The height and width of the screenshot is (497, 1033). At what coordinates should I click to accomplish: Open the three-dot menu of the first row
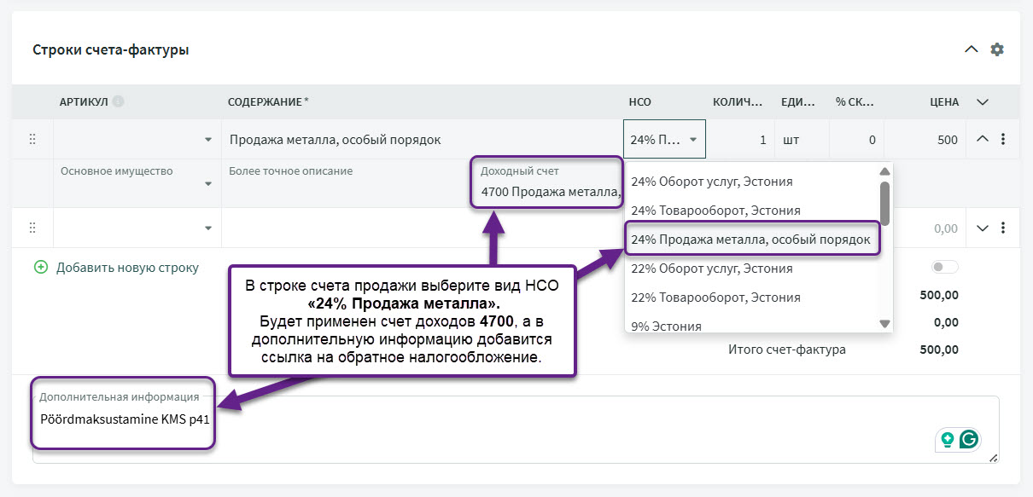tap(1003, 140)
